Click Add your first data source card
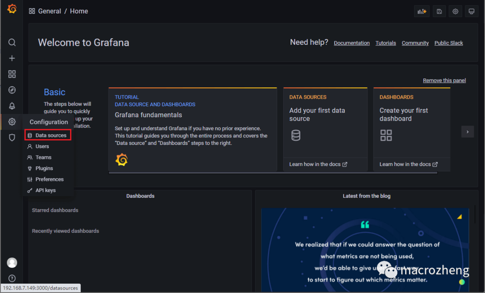 click(326, 122)
